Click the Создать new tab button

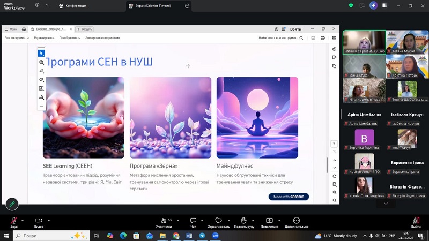click(85, 29)
